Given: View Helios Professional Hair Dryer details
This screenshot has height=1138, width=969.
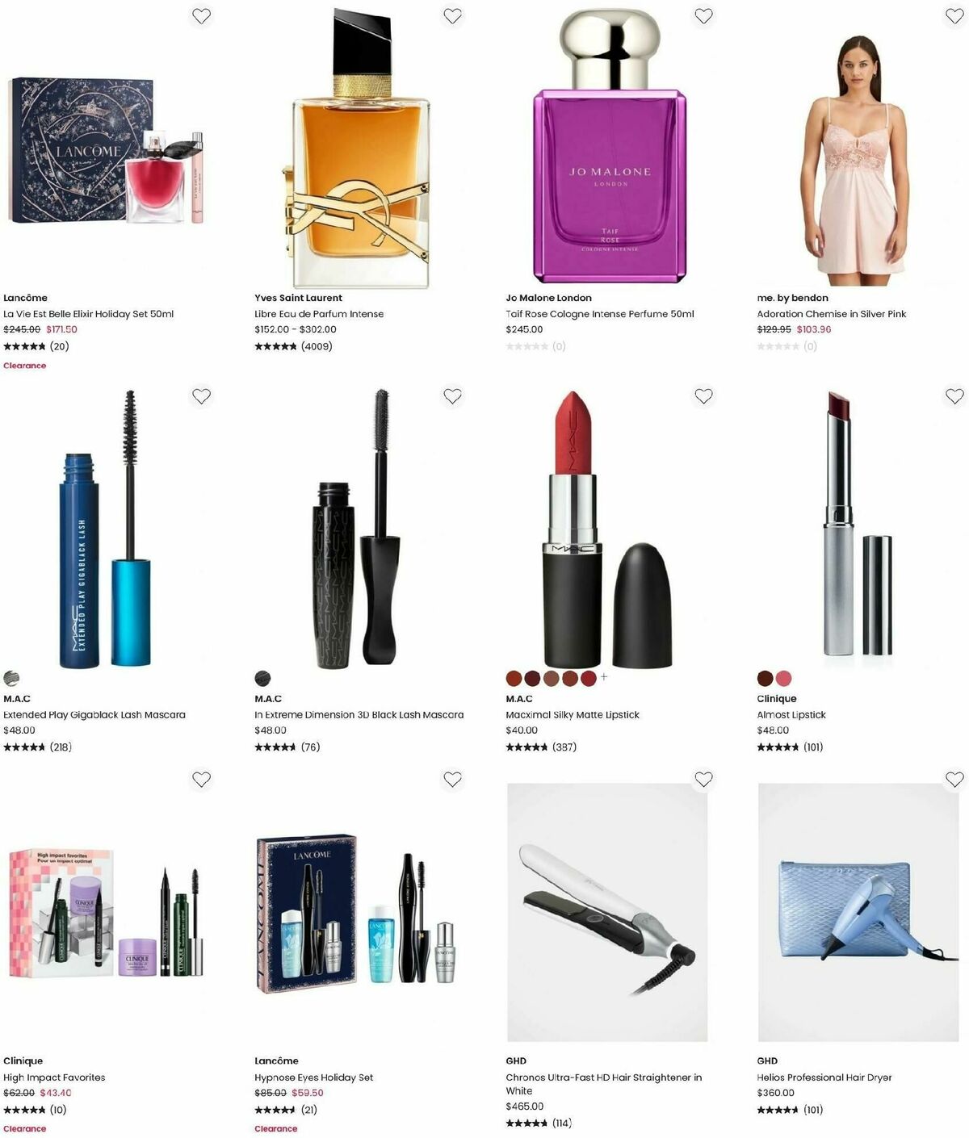Looking at the screenshot, I should tap(824, 1077).
